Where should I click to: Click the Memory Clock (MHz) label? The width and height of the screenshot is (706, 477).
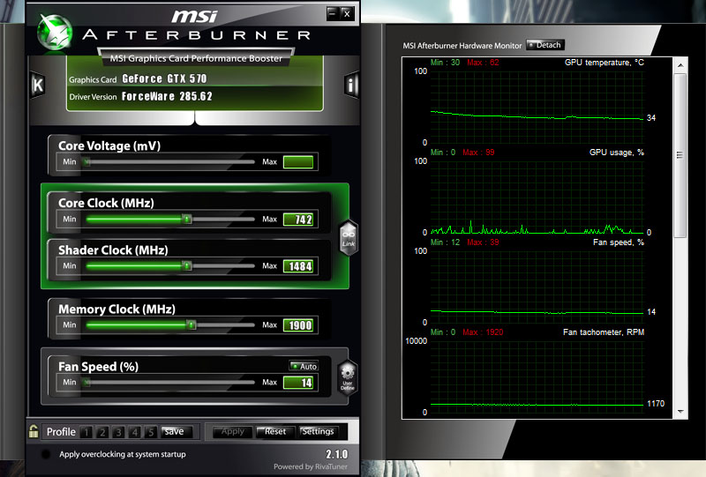[x=116, y=309]
